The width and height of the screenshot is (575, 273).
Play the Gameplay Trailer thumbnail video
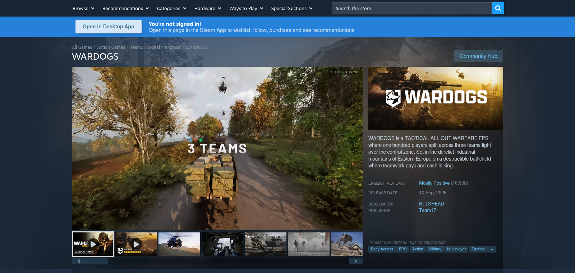[93, 244]
